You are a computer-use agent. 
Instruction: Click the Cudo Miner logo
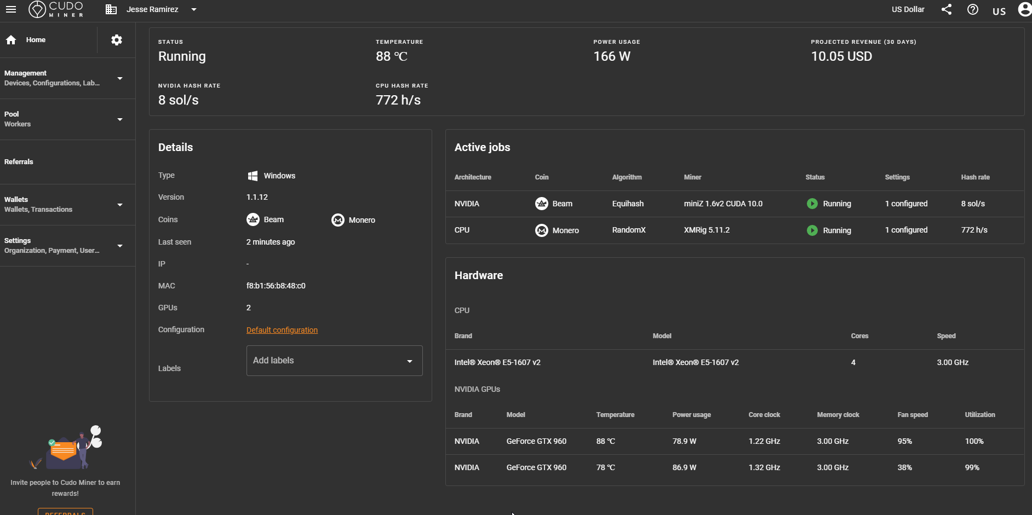tap(56, 9)
